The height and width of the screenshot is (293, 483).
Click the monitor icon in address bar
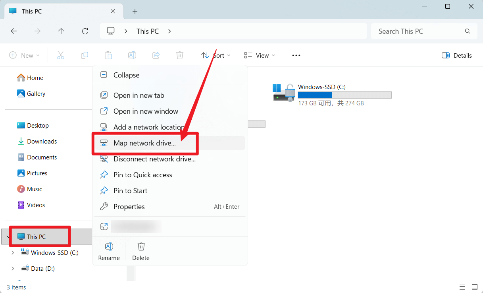coord(111,31)
